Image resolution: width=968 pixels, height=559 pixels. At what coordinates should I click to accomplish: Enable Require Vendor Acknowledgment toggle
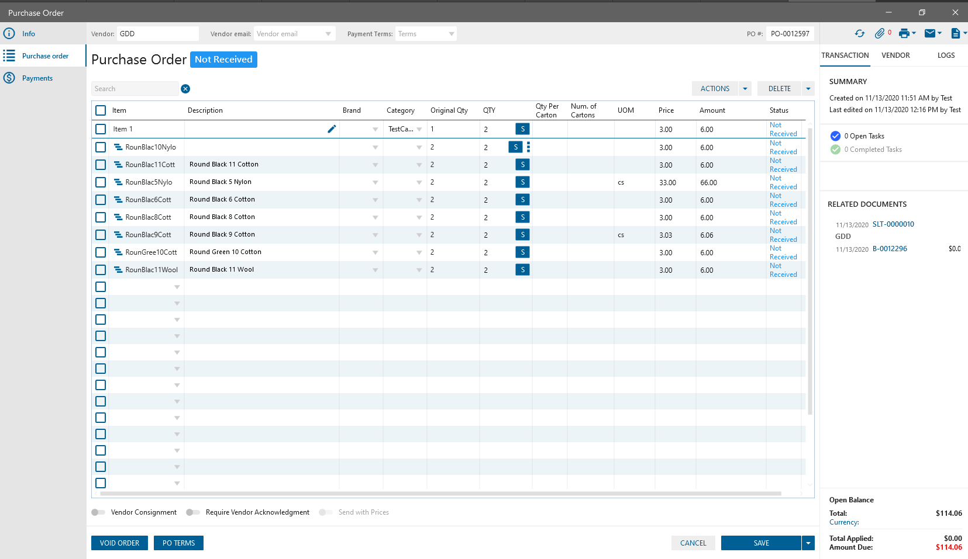point(193,512)
